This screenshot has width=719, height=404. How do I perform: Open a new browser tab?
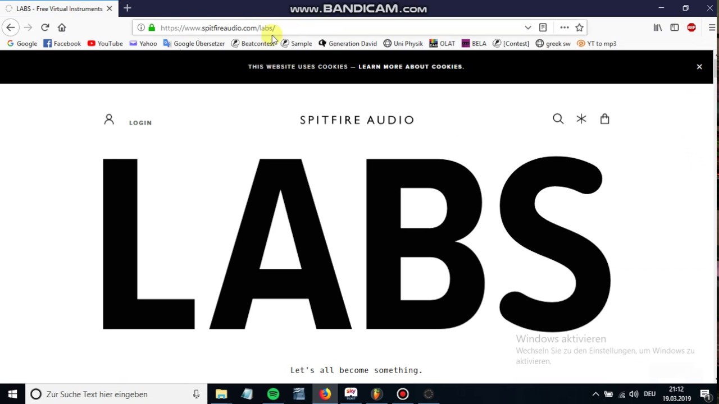pyautogui.click(x=128, y=8)
